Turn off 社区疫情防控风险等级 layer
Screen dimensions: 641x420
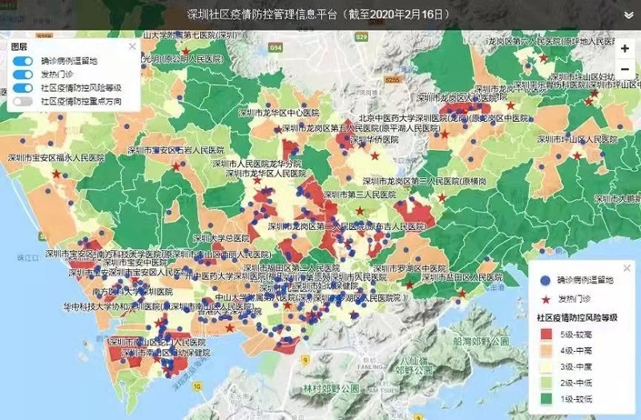[x=23, y=88]
